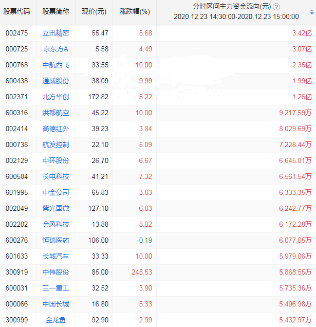Toggle the sort arrow in the fund flow column header
Image resolution: width=316 pixels, height=327 pixels.
click(311, 12)
